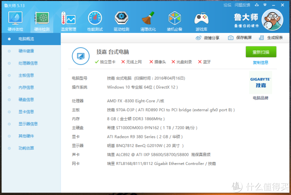The image size is (291, 195).
Task: Select 电脑概览 overview in sidebar
Action: point(31,39)
